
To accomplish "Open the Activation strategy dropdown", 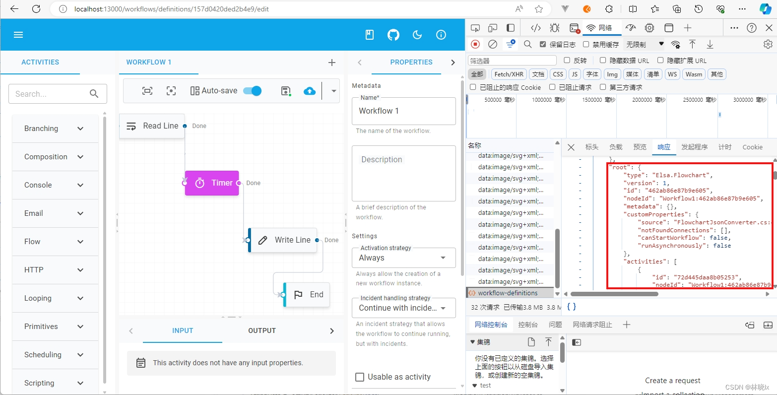I will [x=403, y=258].
